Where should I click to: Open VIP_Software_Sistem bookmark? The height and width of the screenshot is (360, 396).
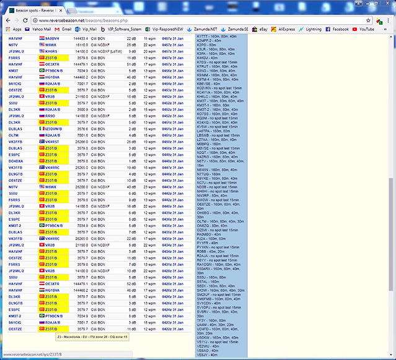tap(121, 29)
